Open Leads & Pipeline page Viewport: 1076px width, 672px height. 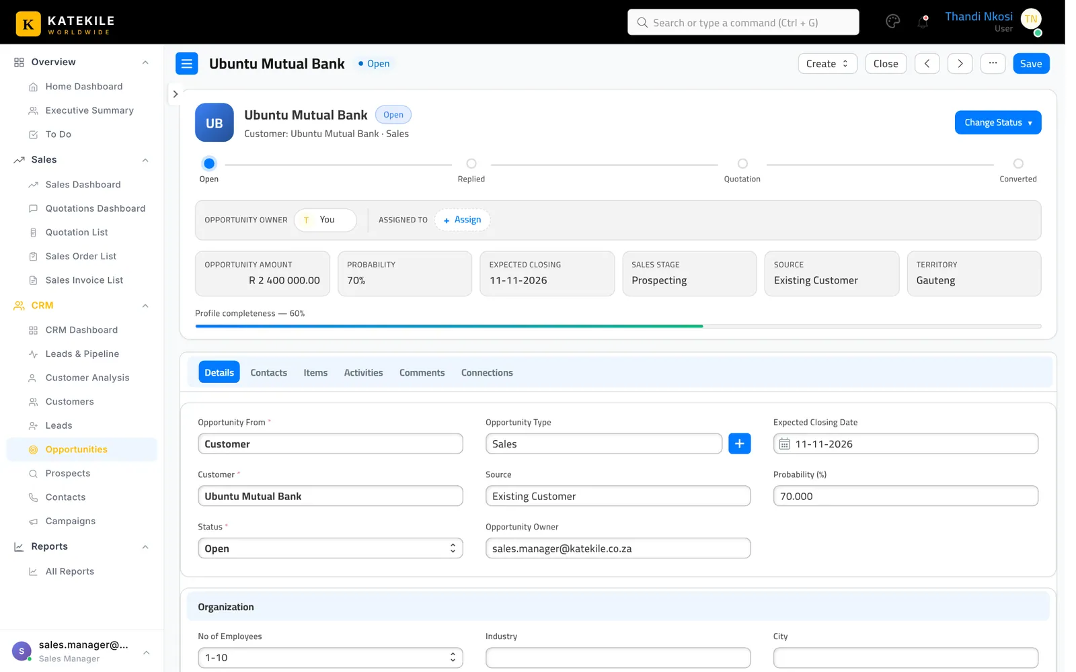[x=81, y=354]
